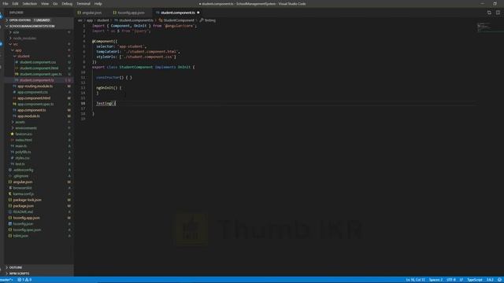The width and height of the screenshot is (504, 283).
Task: Open browserslist file
Action: [x=22, y=188]
